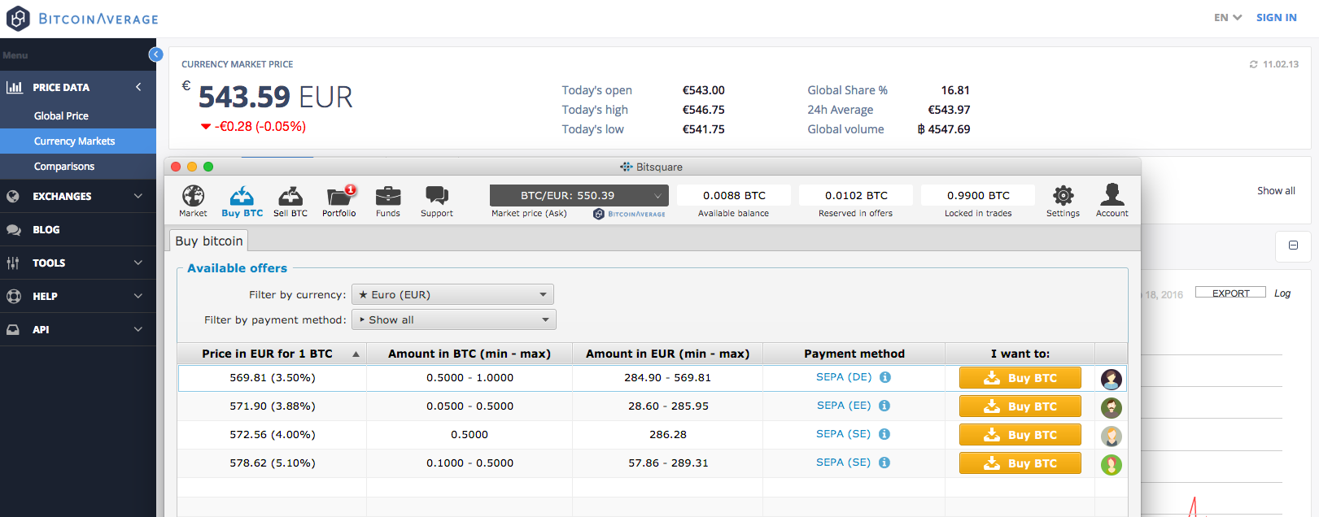This screenshot has height=517, width=1319.
Task: Click Buy BTC for 571.90 offer
Action: (x=1020, y=406)
